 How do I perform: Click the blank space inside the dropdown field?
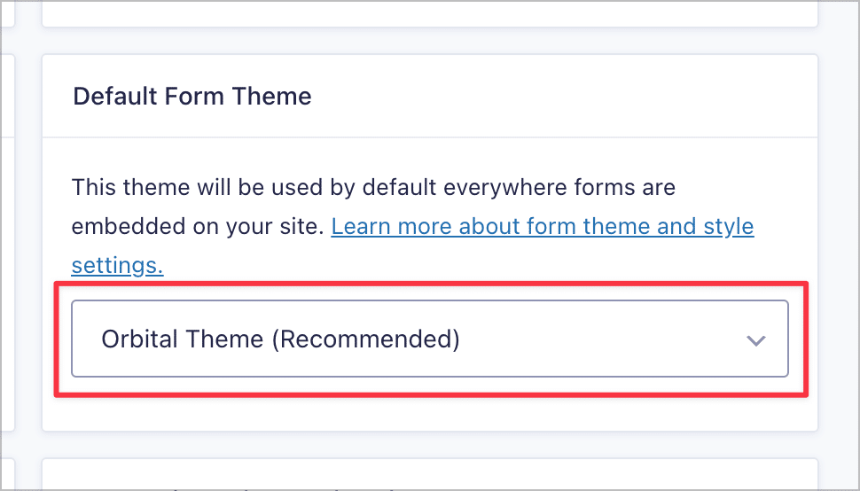[603, 339]
